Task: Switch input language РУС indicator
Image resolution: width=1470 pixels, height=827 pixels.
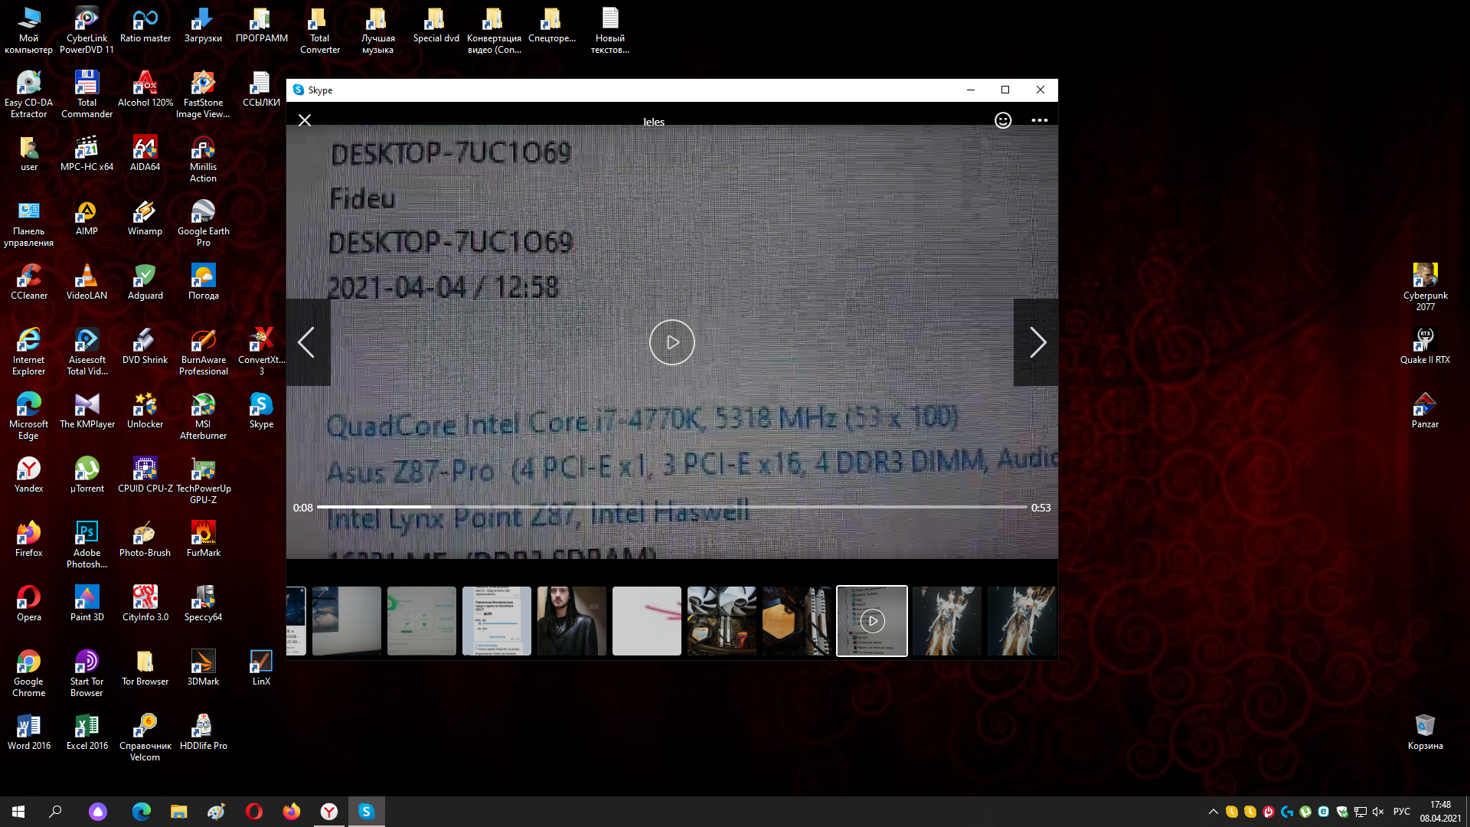Action: [x=1401, y=812]
